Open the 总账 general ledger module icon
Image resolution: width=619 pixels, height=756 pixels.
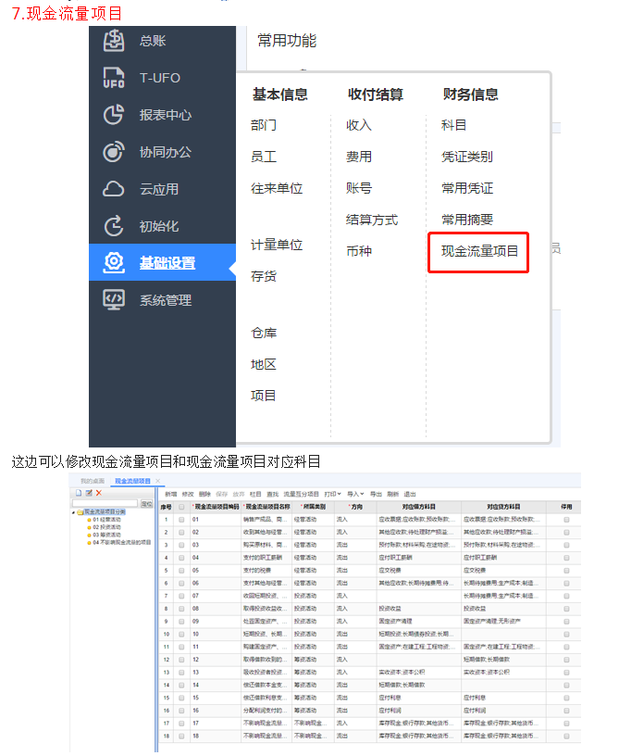tap(114, 41)
